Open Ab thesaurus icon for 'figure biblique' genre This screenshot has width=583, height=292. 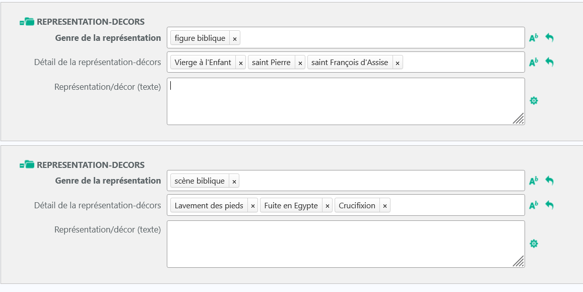tap(534, 38)
